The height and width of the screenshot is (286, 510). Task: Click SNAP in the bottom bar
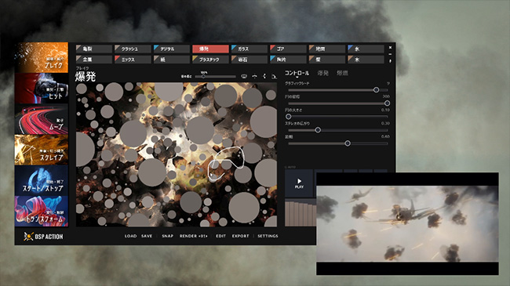pos(167,236)
